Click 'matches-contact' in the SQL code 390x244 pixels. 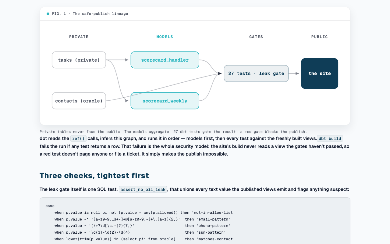(x=215, y=239)
